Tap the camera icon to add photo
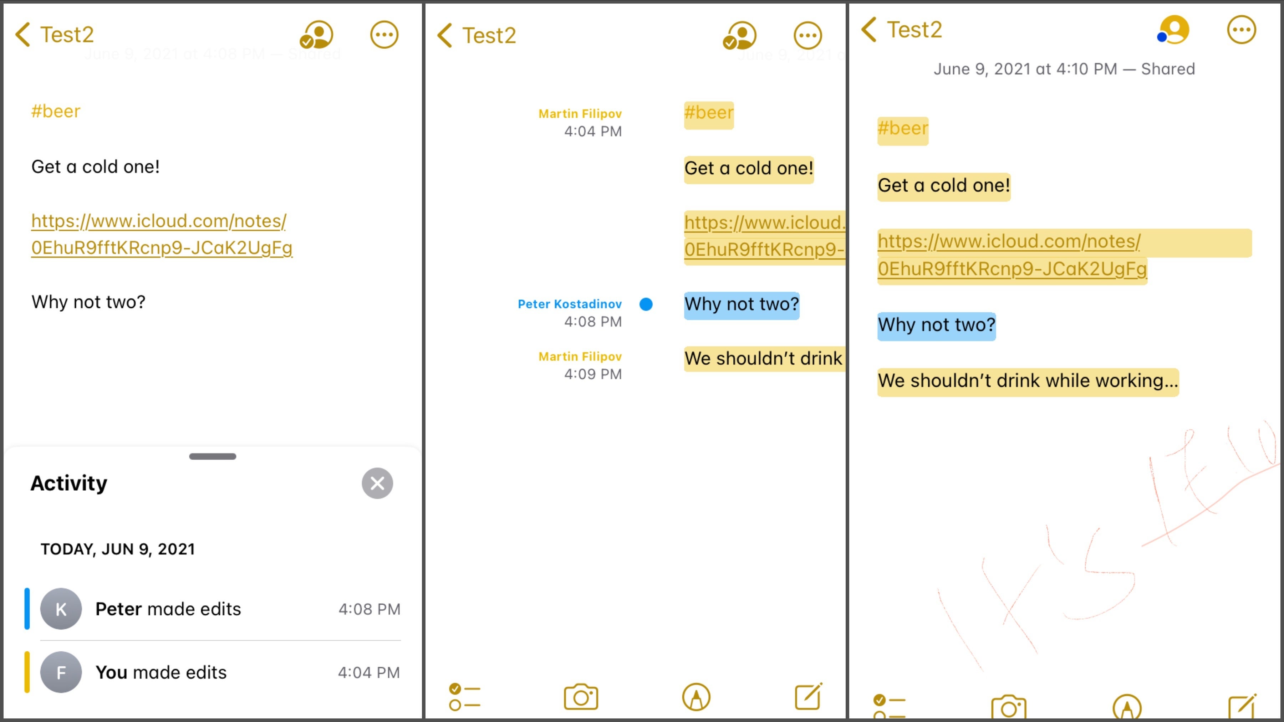 [580, 696]
